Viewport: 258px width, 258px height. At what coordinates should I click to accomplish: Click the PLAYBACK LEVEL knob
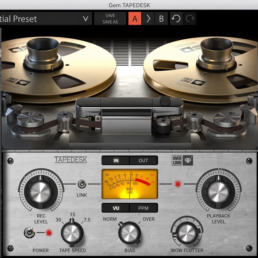(218, 192)
